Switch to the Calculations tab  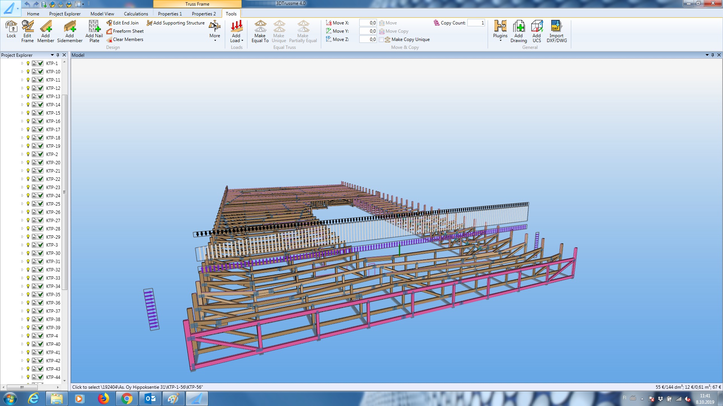[x=136, y=14]
